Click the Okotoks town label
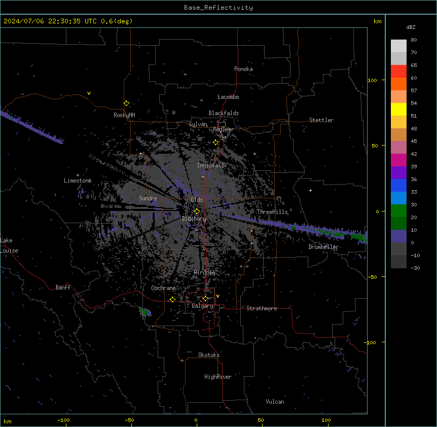The image size is (437, 427). click(x=209, y=355)
